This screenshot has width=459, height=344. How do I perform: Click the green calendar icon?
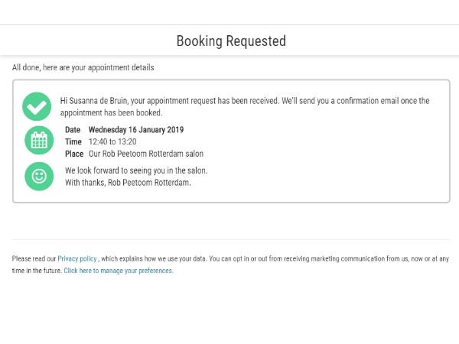click(x=39, y=141)
